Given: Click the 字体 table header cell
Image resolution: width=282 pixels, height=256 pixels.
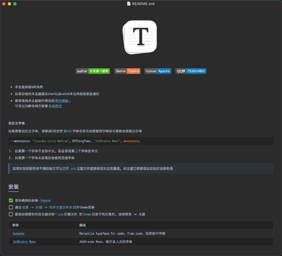Looking at the screenshot, I should click(42, 225).
